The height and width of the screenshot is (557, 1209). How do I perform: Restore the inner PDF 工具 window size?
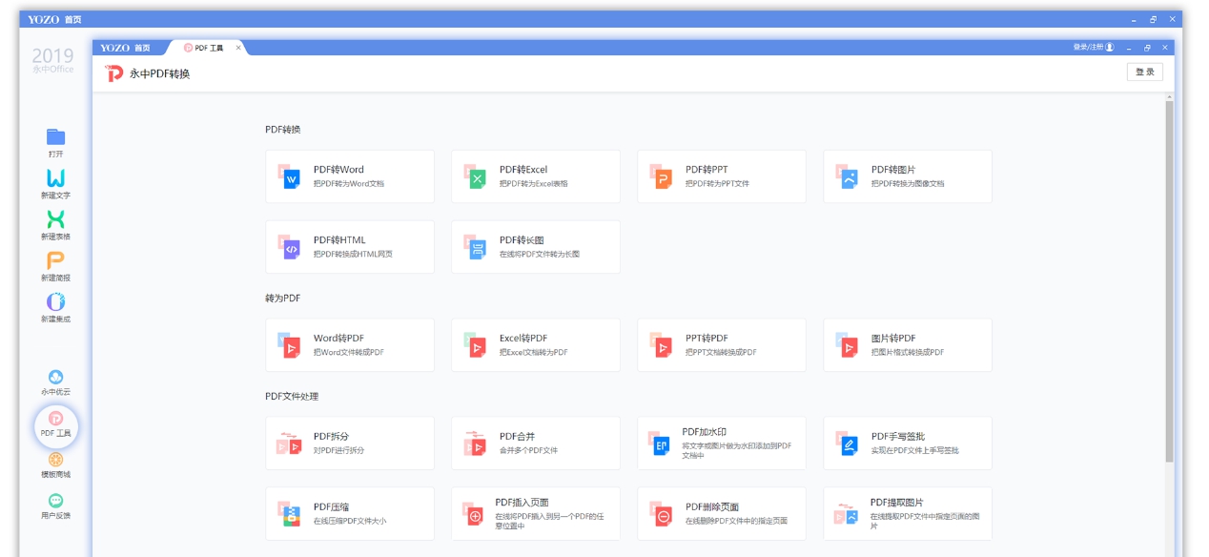1147,48
